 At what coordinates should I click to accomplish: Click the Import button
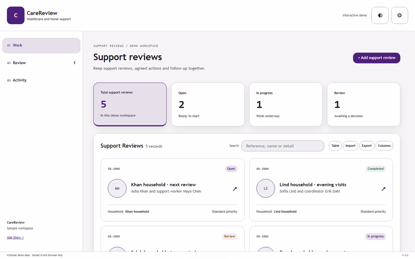click(x=350, y=146)
